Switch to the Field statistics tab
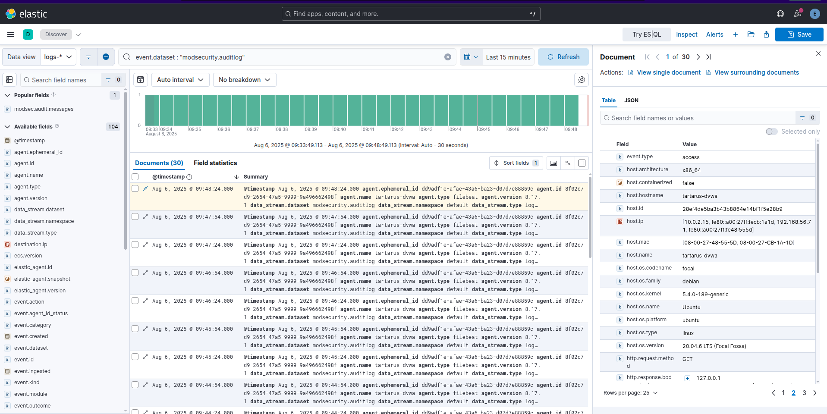 click(x=215, y=163)
